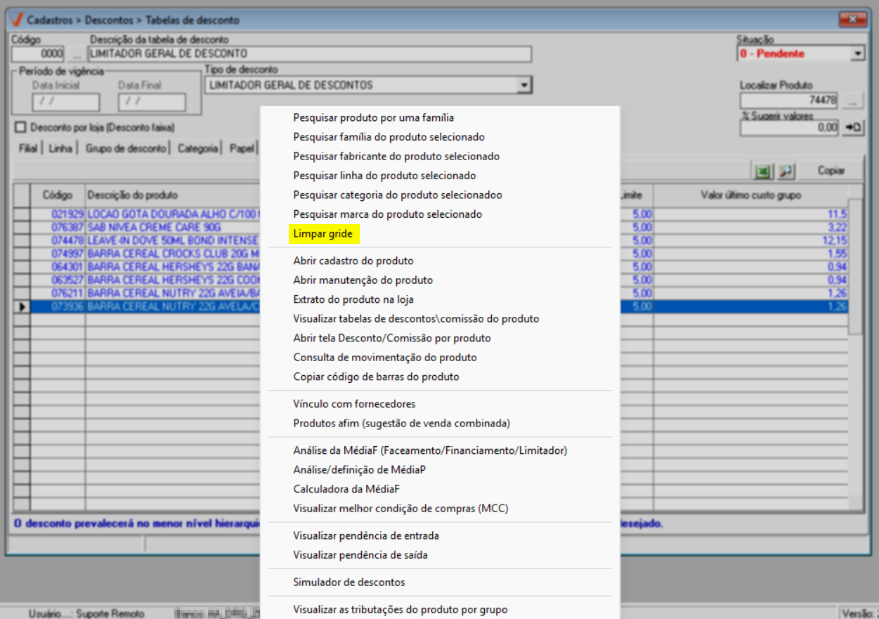Click the apply suggested values arrow icon

click(853, 128)
